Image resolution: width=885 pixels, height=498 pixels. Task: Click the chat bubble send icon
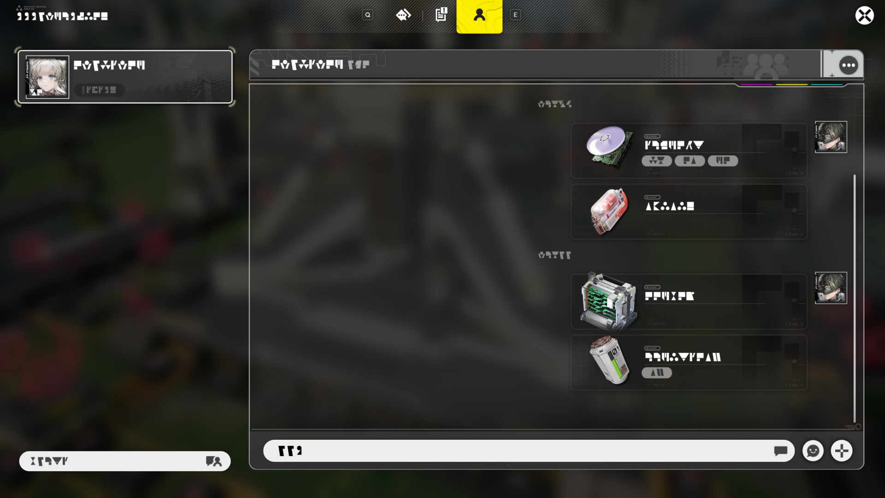click(x=780, y=451)
